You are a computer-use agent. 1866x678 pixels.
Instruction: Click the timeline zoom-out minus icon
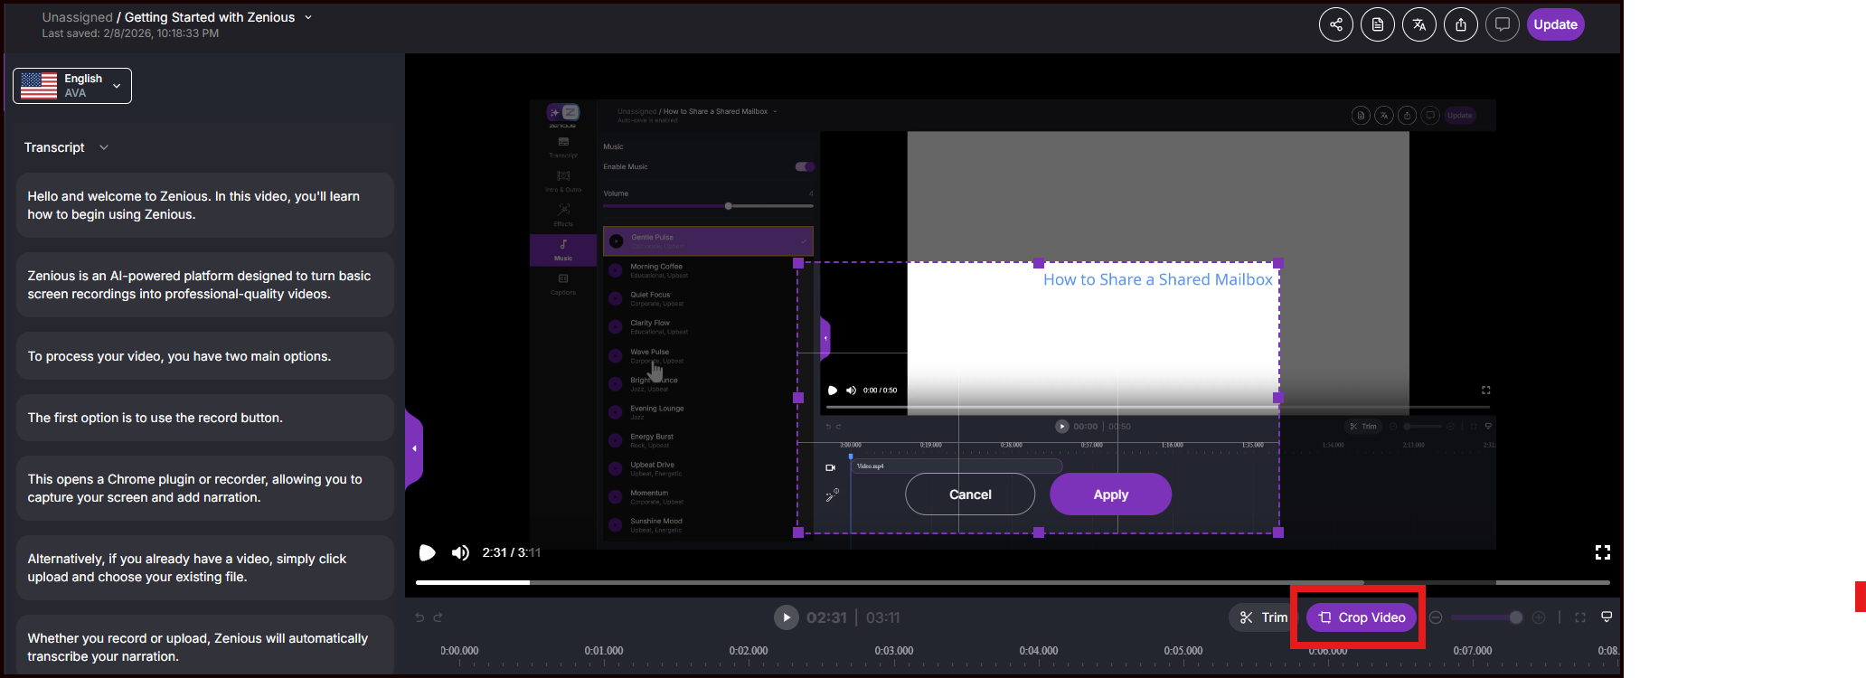click(1436, 617)
